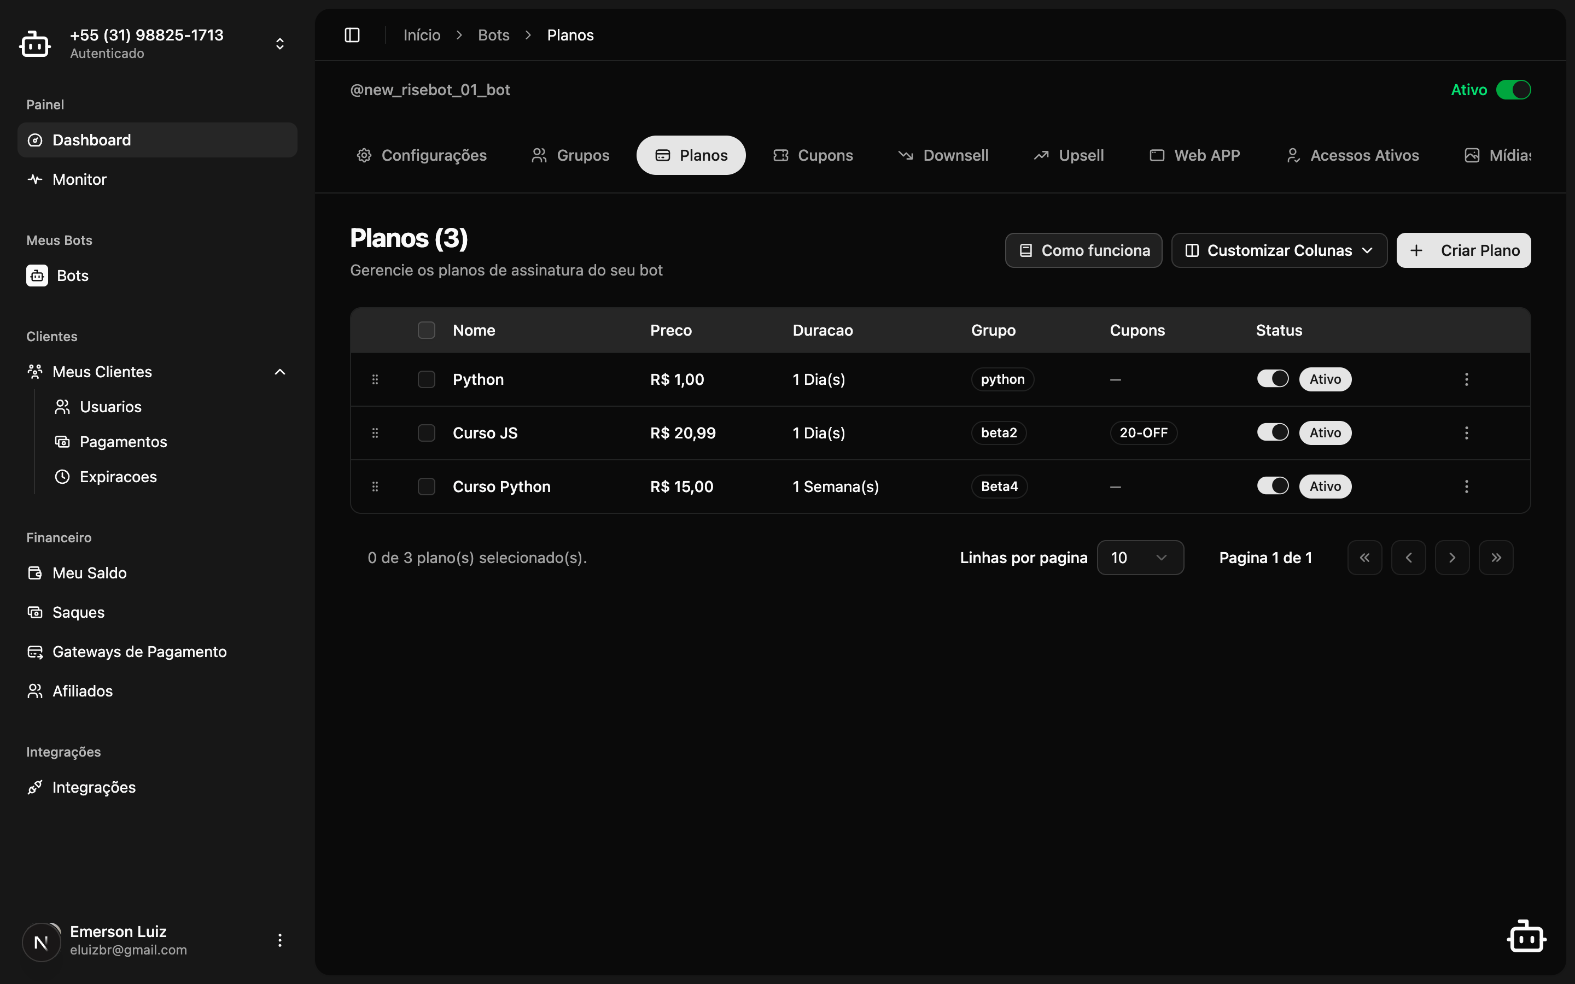Switch to the Acessos Ativos tab
This screenshot has width=1575, height=984.
click(1352, 156)
